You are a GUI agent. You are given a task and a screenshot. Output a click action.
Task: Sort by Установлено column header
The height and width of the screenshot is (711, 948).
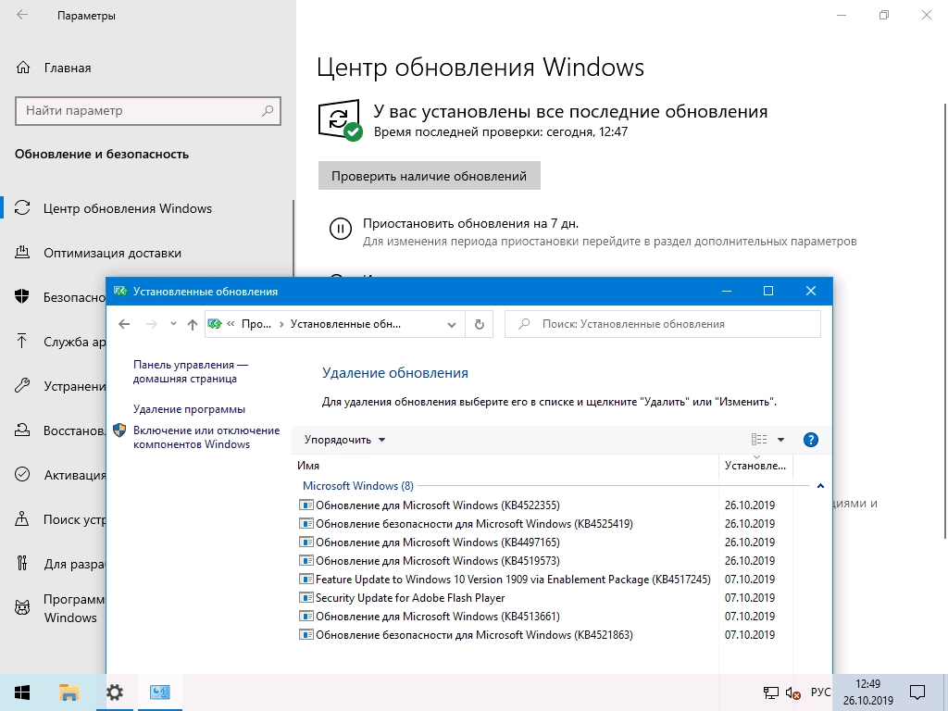tap(755, 466)
